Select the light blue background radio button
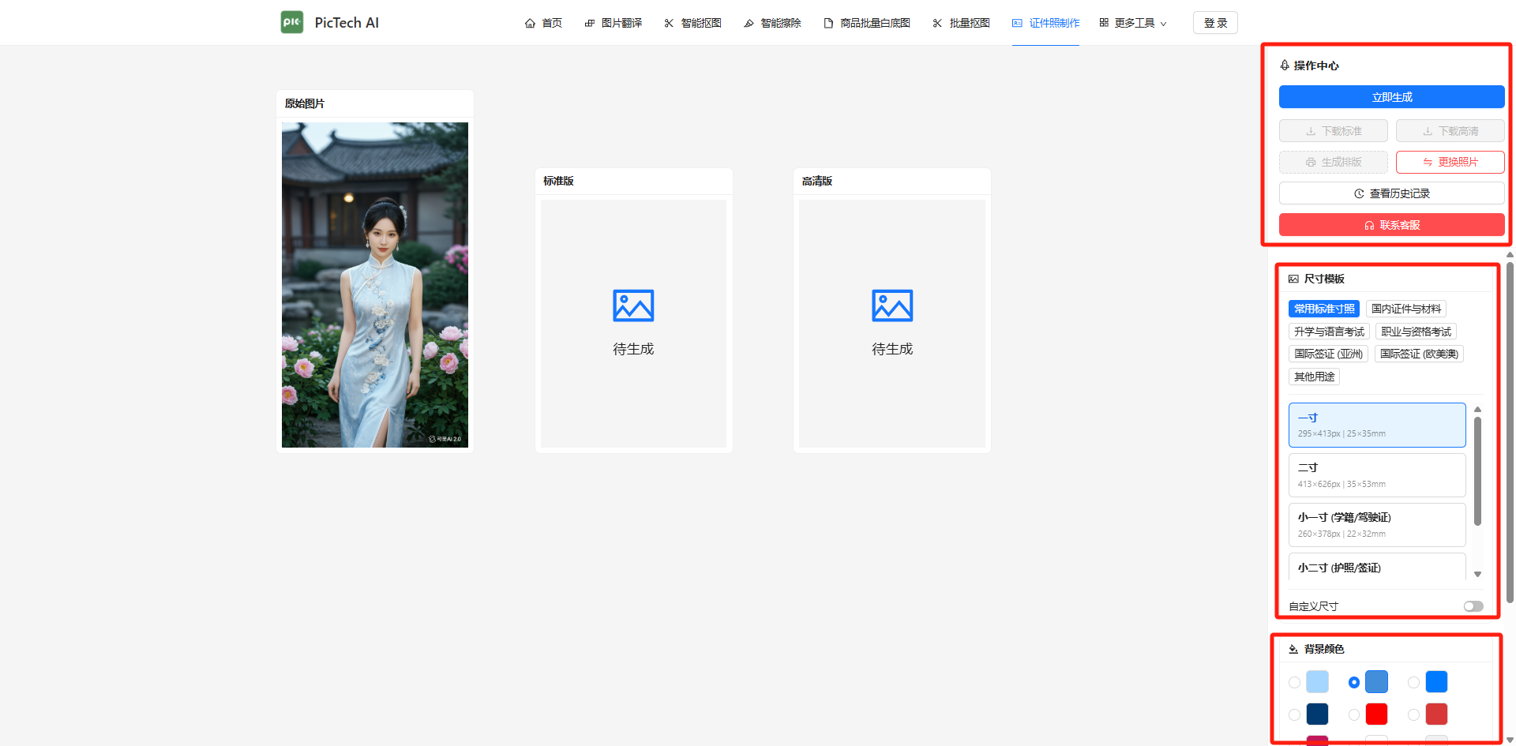Screen dimensions: 1516x746 (x=1294, y=682)
